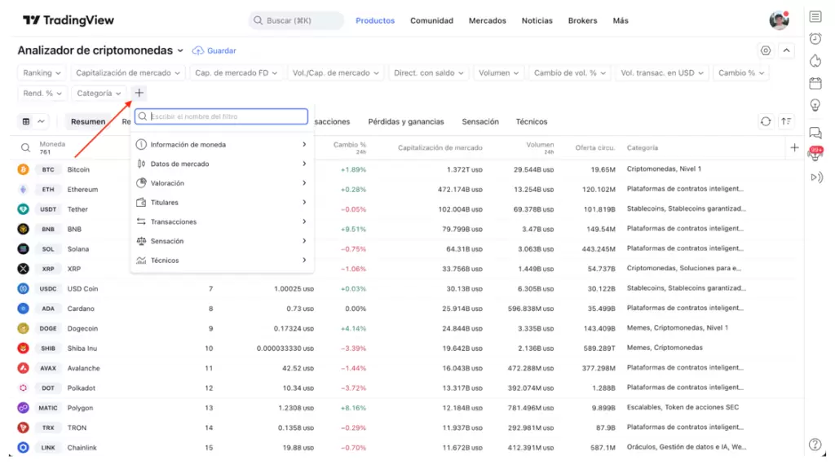
Task: Click the filter name search field
Action: (x=222, y=116)
